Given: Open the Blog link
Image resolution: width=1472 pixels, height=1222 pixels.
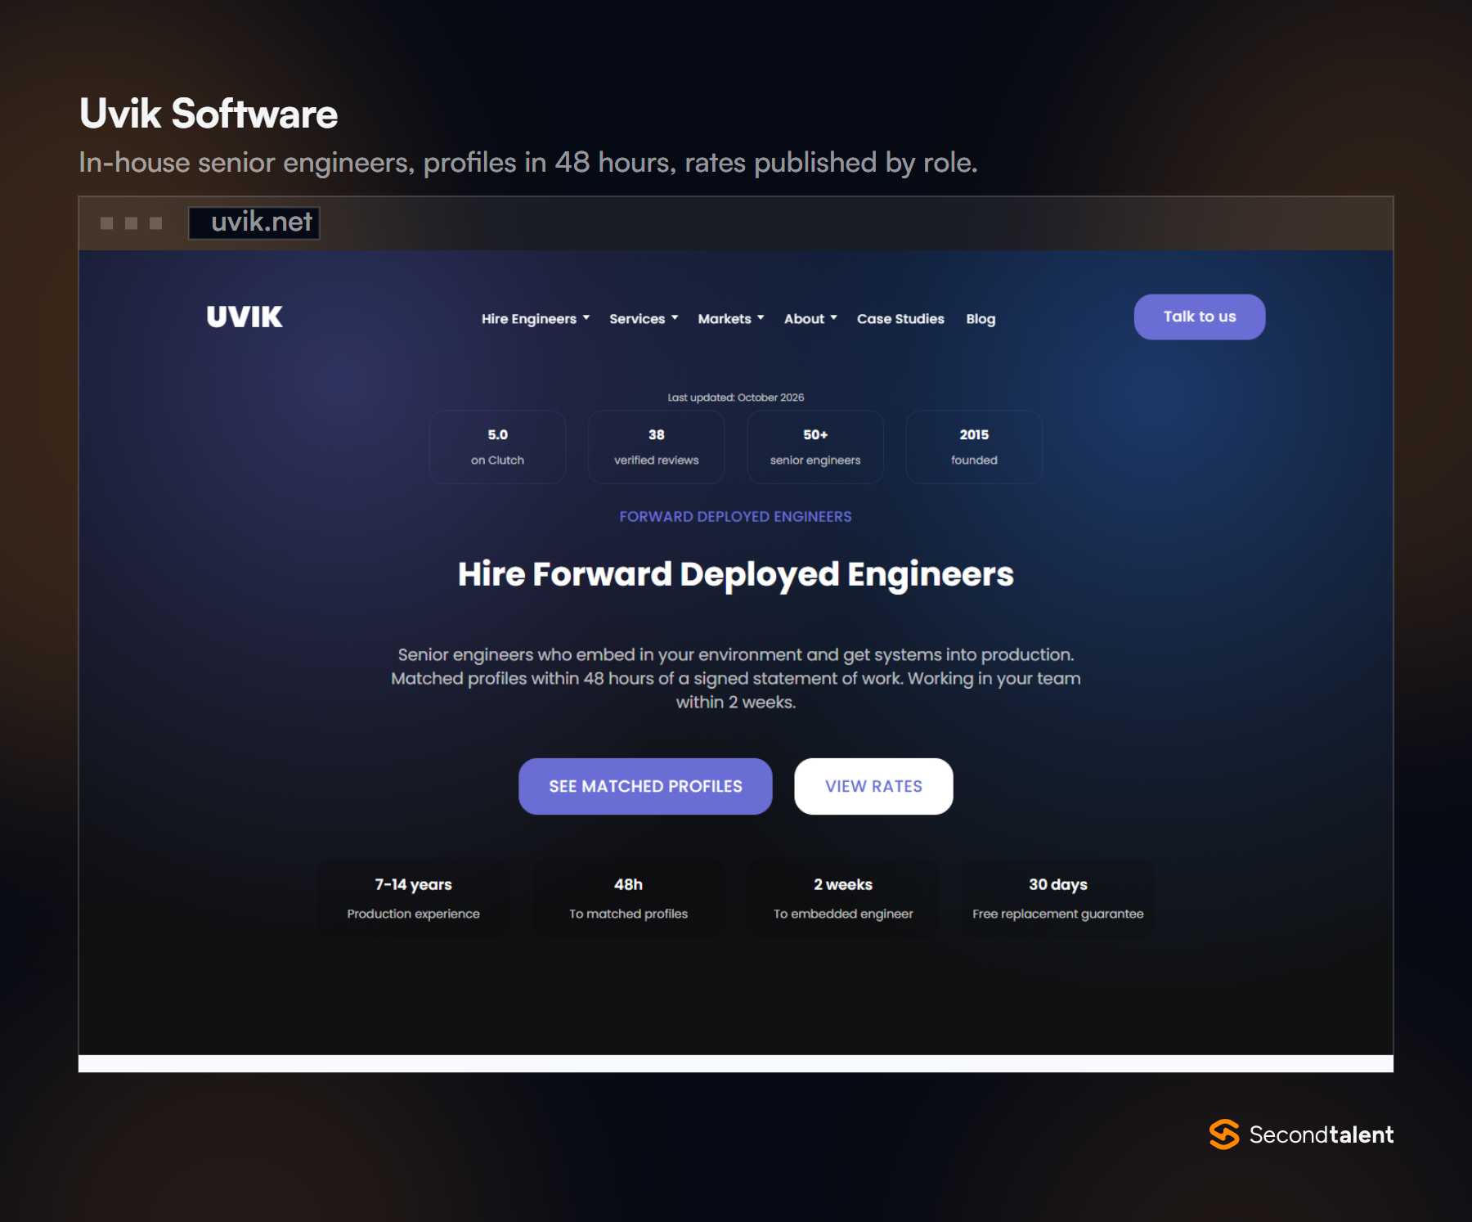Looking at the screenshot, I should pyautogui.click(x=981, y=319).
